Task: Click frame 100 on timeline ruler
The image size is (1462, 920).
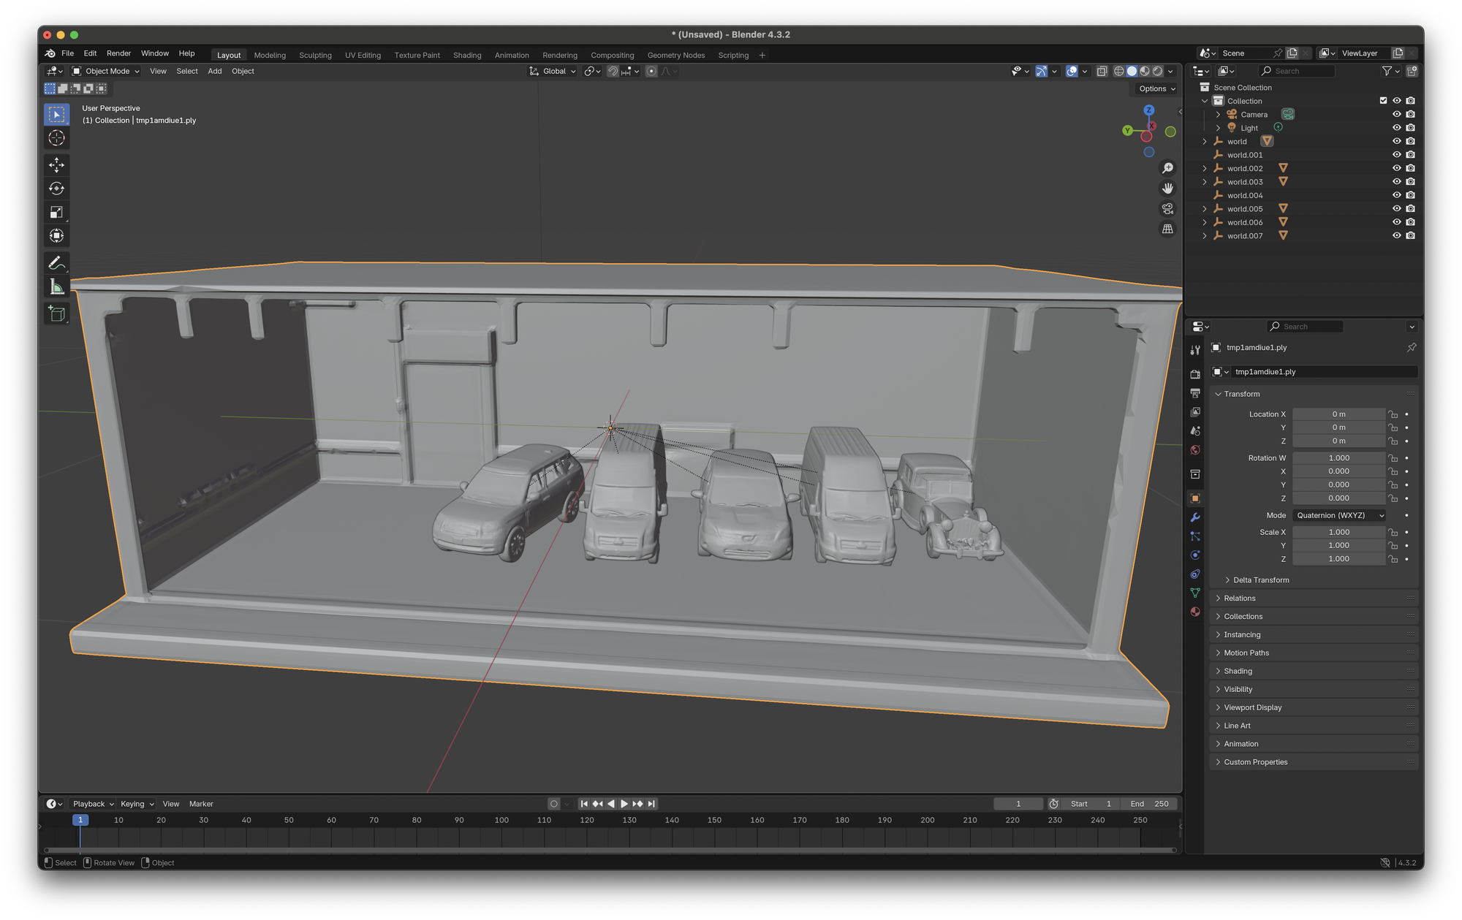Action: (501, 820)
